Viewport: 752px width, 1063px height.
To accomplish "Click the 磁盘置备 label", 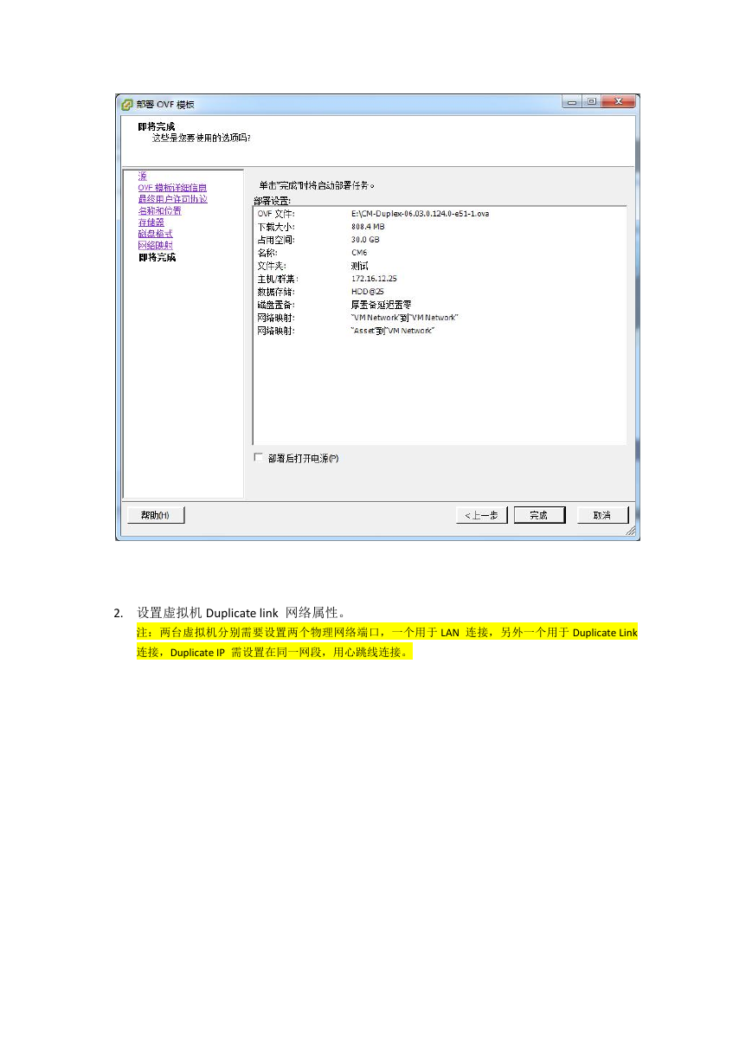I will (276, 305).
